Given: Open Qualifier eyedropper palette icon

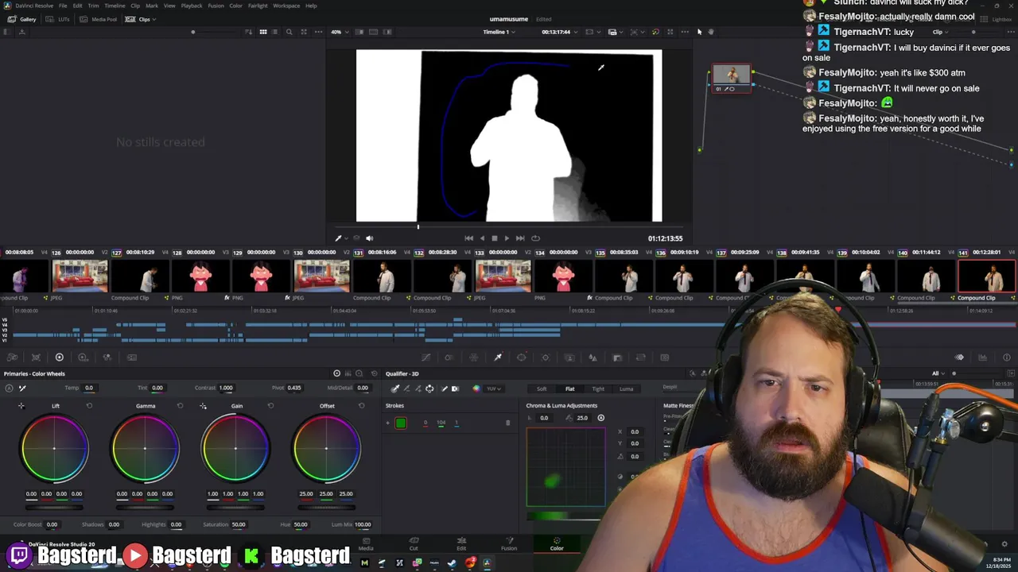Looking at the screenshot, I should (498, 357).
